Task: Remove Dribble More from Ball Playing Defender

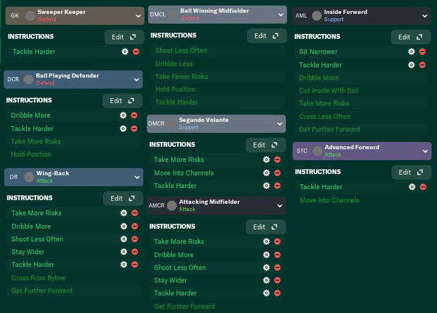Action: pos(134,115)
